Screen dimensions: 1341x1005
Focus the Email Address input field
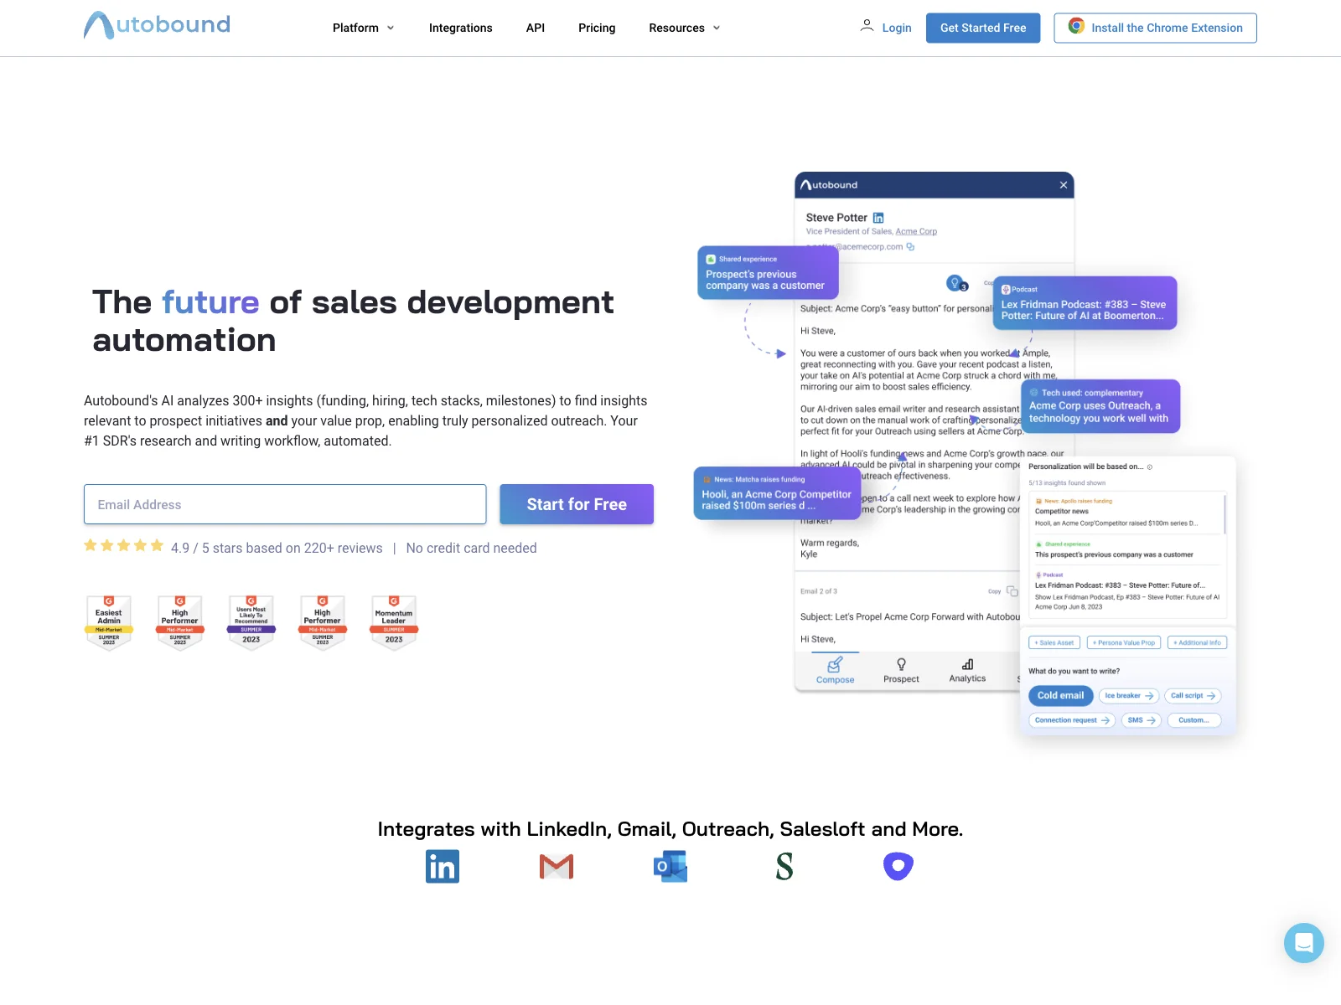285,504
